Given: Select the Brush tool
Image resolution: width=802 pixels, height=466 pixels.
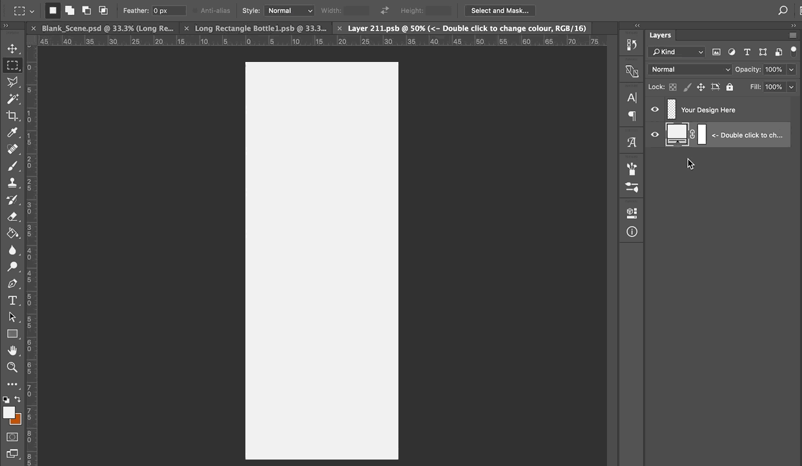Looking at the screenshot, I should coord(12,166).
